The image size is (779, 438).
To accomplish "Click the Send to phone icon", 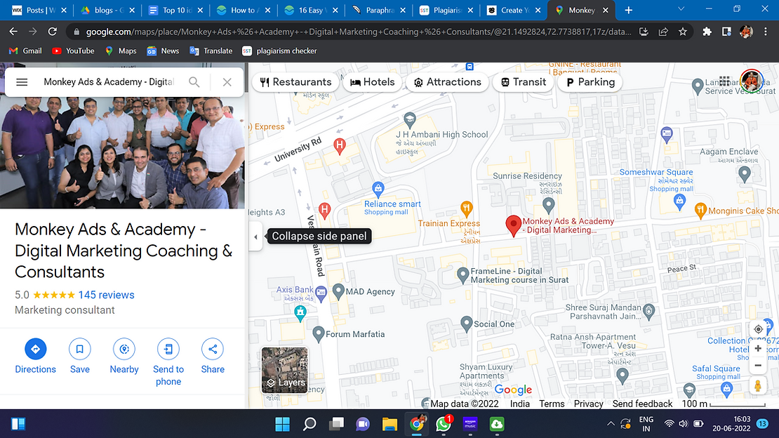I will point(168,349).
